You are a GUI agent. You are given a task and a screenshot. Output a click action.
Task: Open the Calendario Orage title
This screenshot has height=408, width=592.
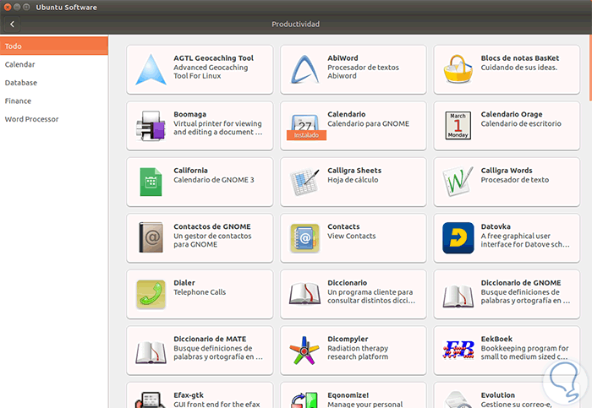point(512,114)
